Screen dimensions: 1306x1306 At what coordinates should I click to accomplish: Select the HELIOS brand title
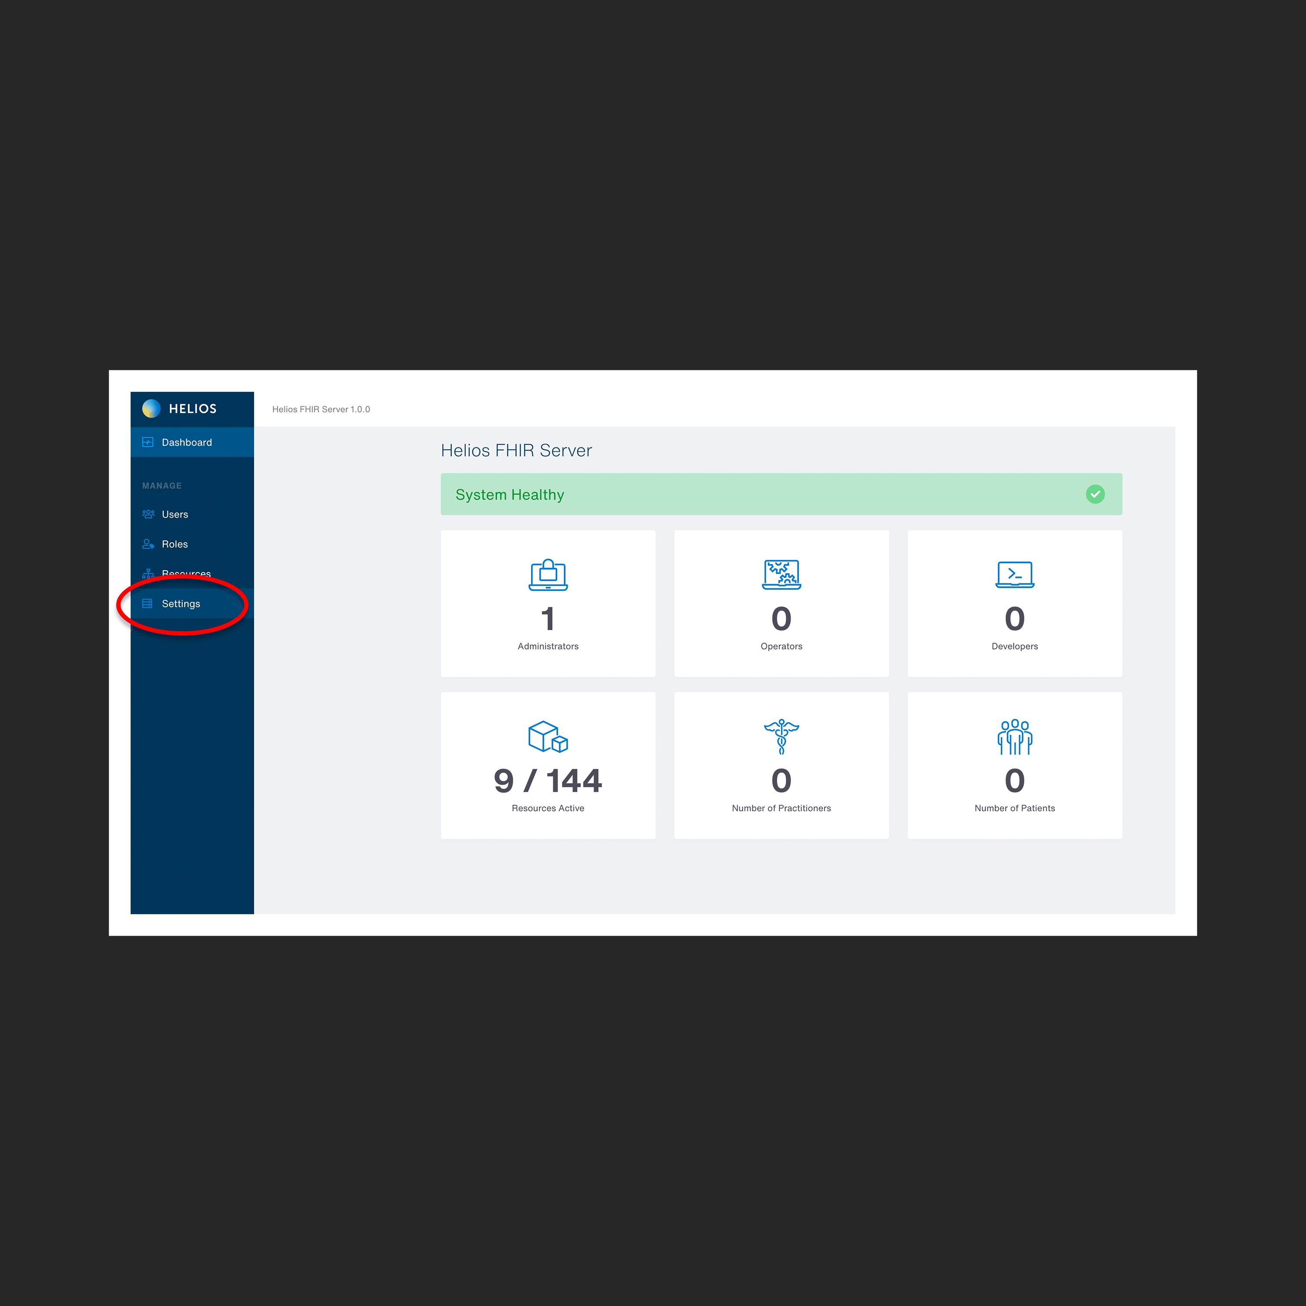[x=193, y=409]
